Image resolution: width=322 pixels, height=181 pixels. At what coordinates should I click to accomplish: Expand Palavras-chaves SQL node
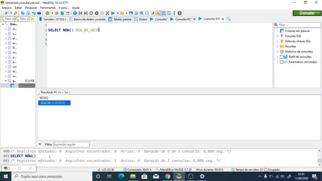278,41
